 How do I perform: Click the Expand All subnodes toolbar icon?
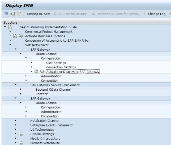click(6, 14)
